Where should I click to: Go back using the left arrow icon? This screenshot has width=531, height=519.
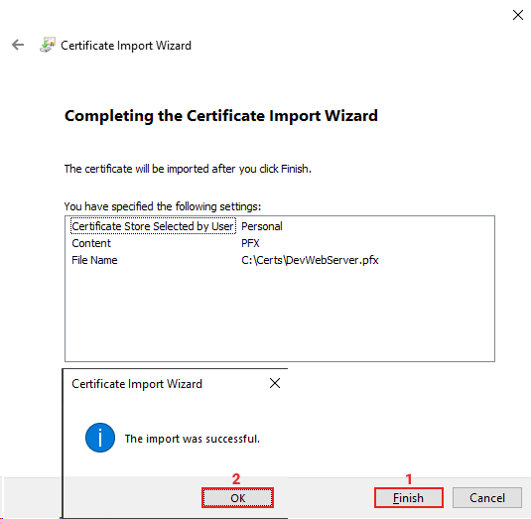coord(18,45)
